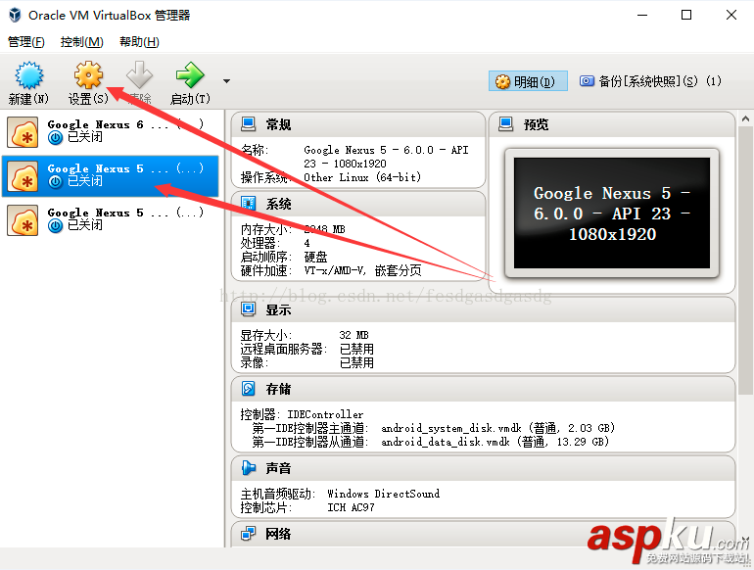Image resolution: width=754 pixels, height=570 pixels.
Task: Click the 'Other Linux (64-bit)' OS value
Action: [x=362, y=177]
